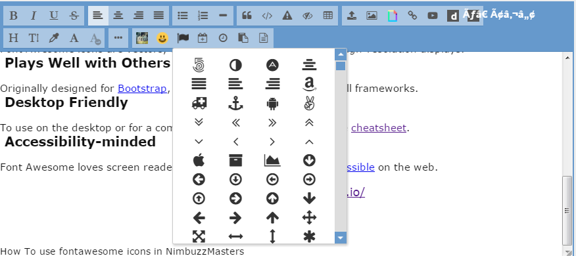Screen dimensions: 576x256
Task: Toggle bold formatting
Action: tap(14, 16)
